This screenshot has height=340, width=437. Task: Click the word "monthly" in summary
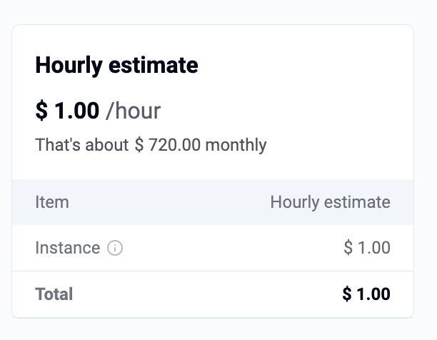click(x=235, y=146)
